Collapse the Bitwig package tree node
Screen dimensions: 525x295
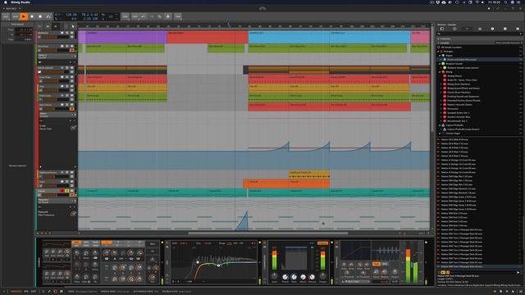click(440, 71)
